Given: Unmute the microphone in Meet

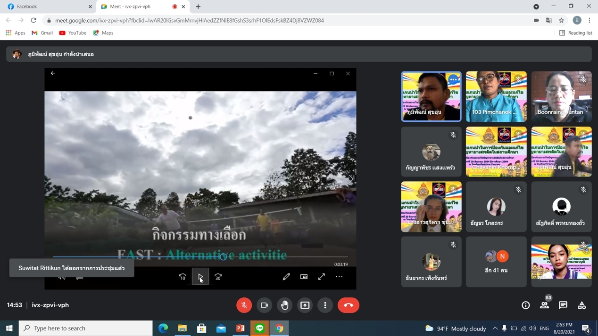Looking at the screenshot, I should click(244, 305).
